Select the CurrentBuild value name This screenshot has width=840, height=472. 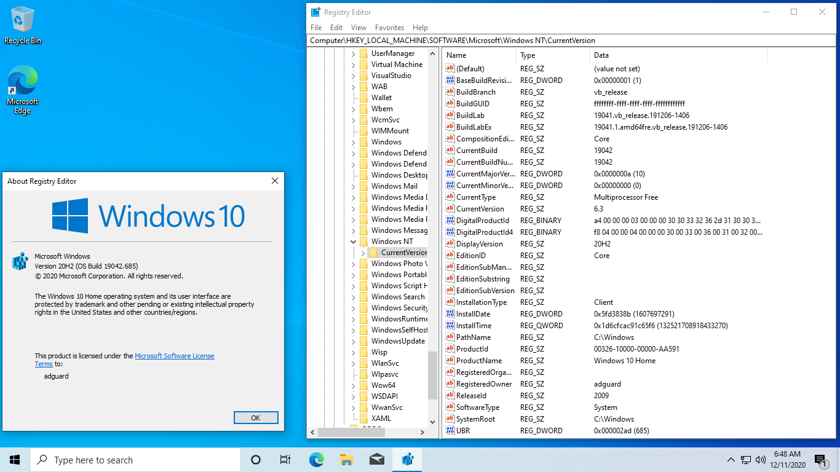[x=477, y=151]
